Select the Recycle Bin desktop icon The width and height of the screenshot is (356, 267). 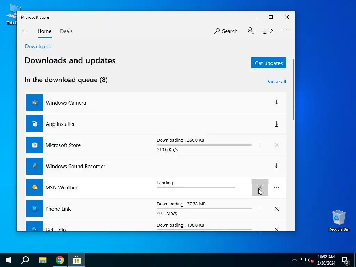point(339,220)
